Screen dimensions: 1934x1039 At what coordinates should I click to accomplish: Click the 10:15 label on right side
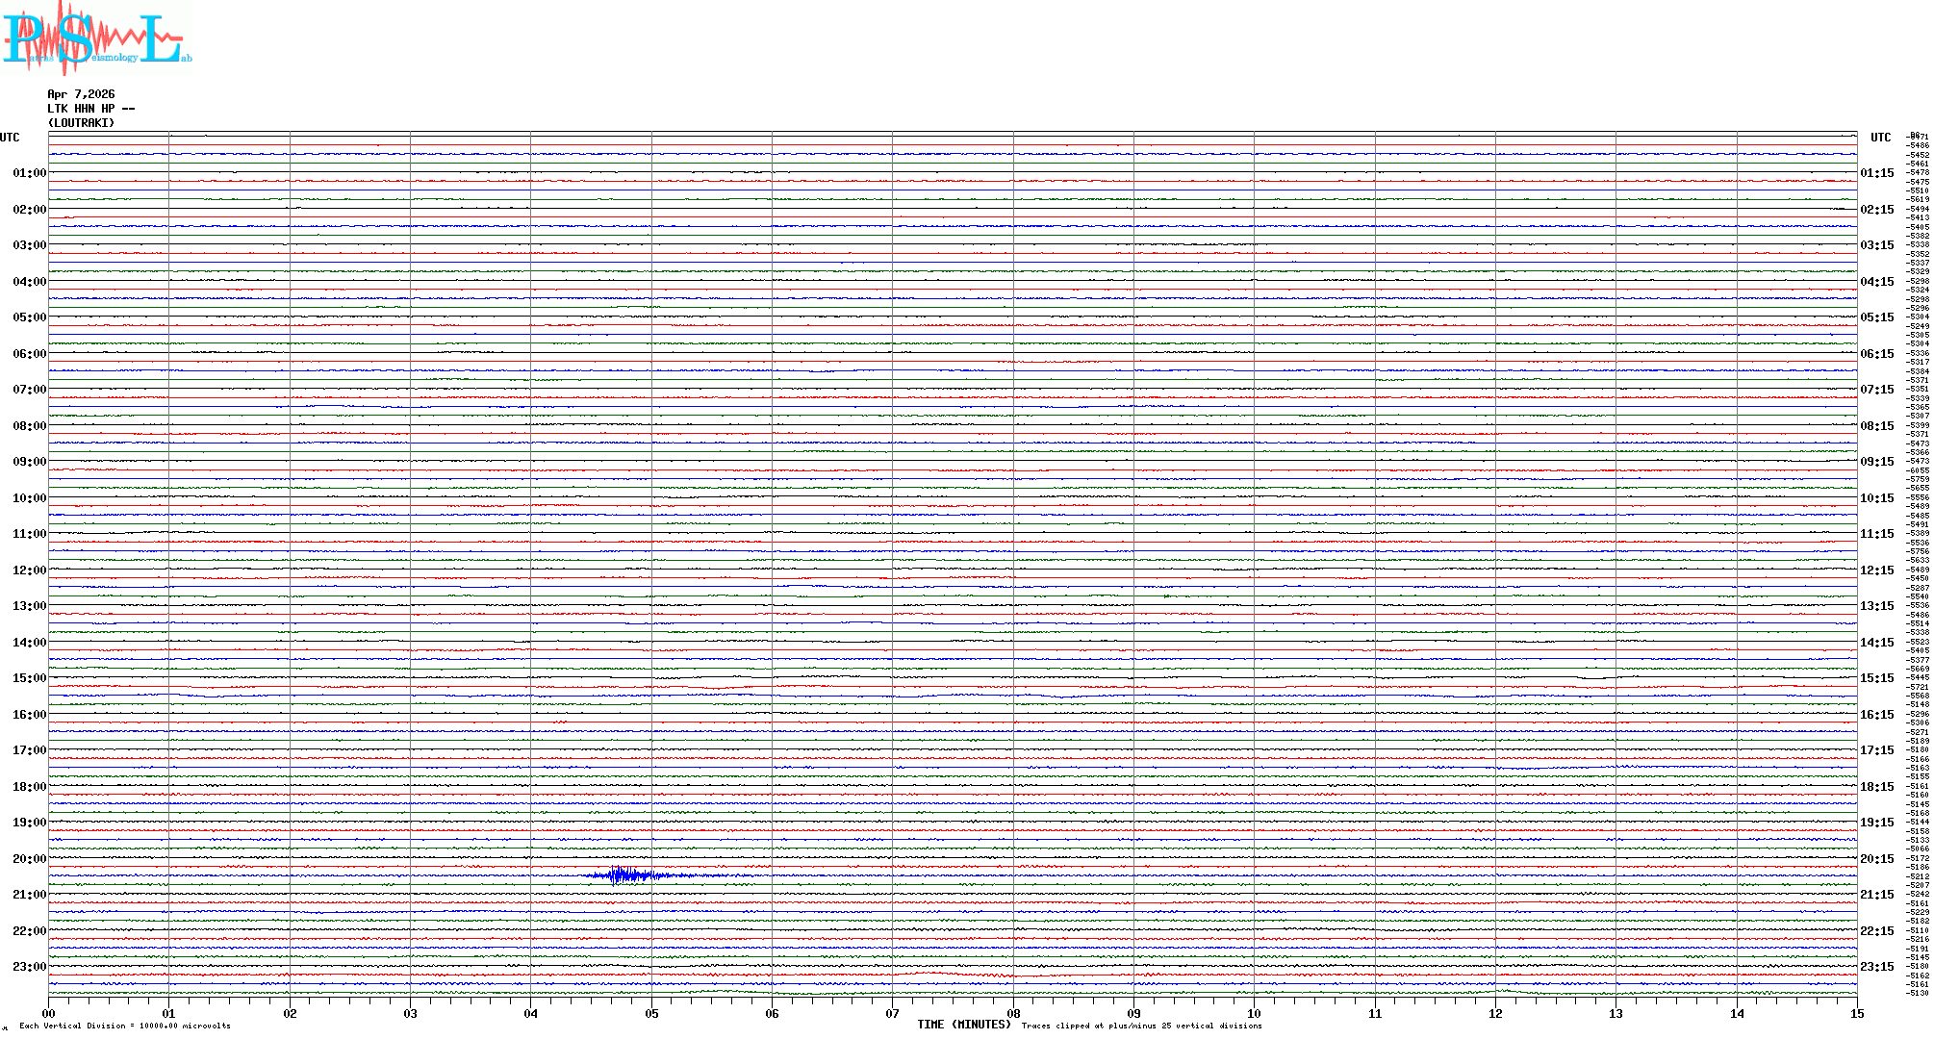click(1876, 498)
